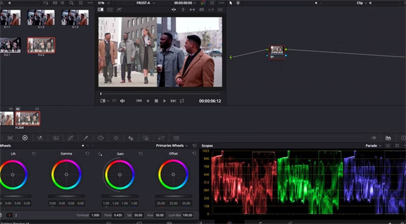Reset the Offset wheel
This screenshot has width=406, height=224.
194,154
